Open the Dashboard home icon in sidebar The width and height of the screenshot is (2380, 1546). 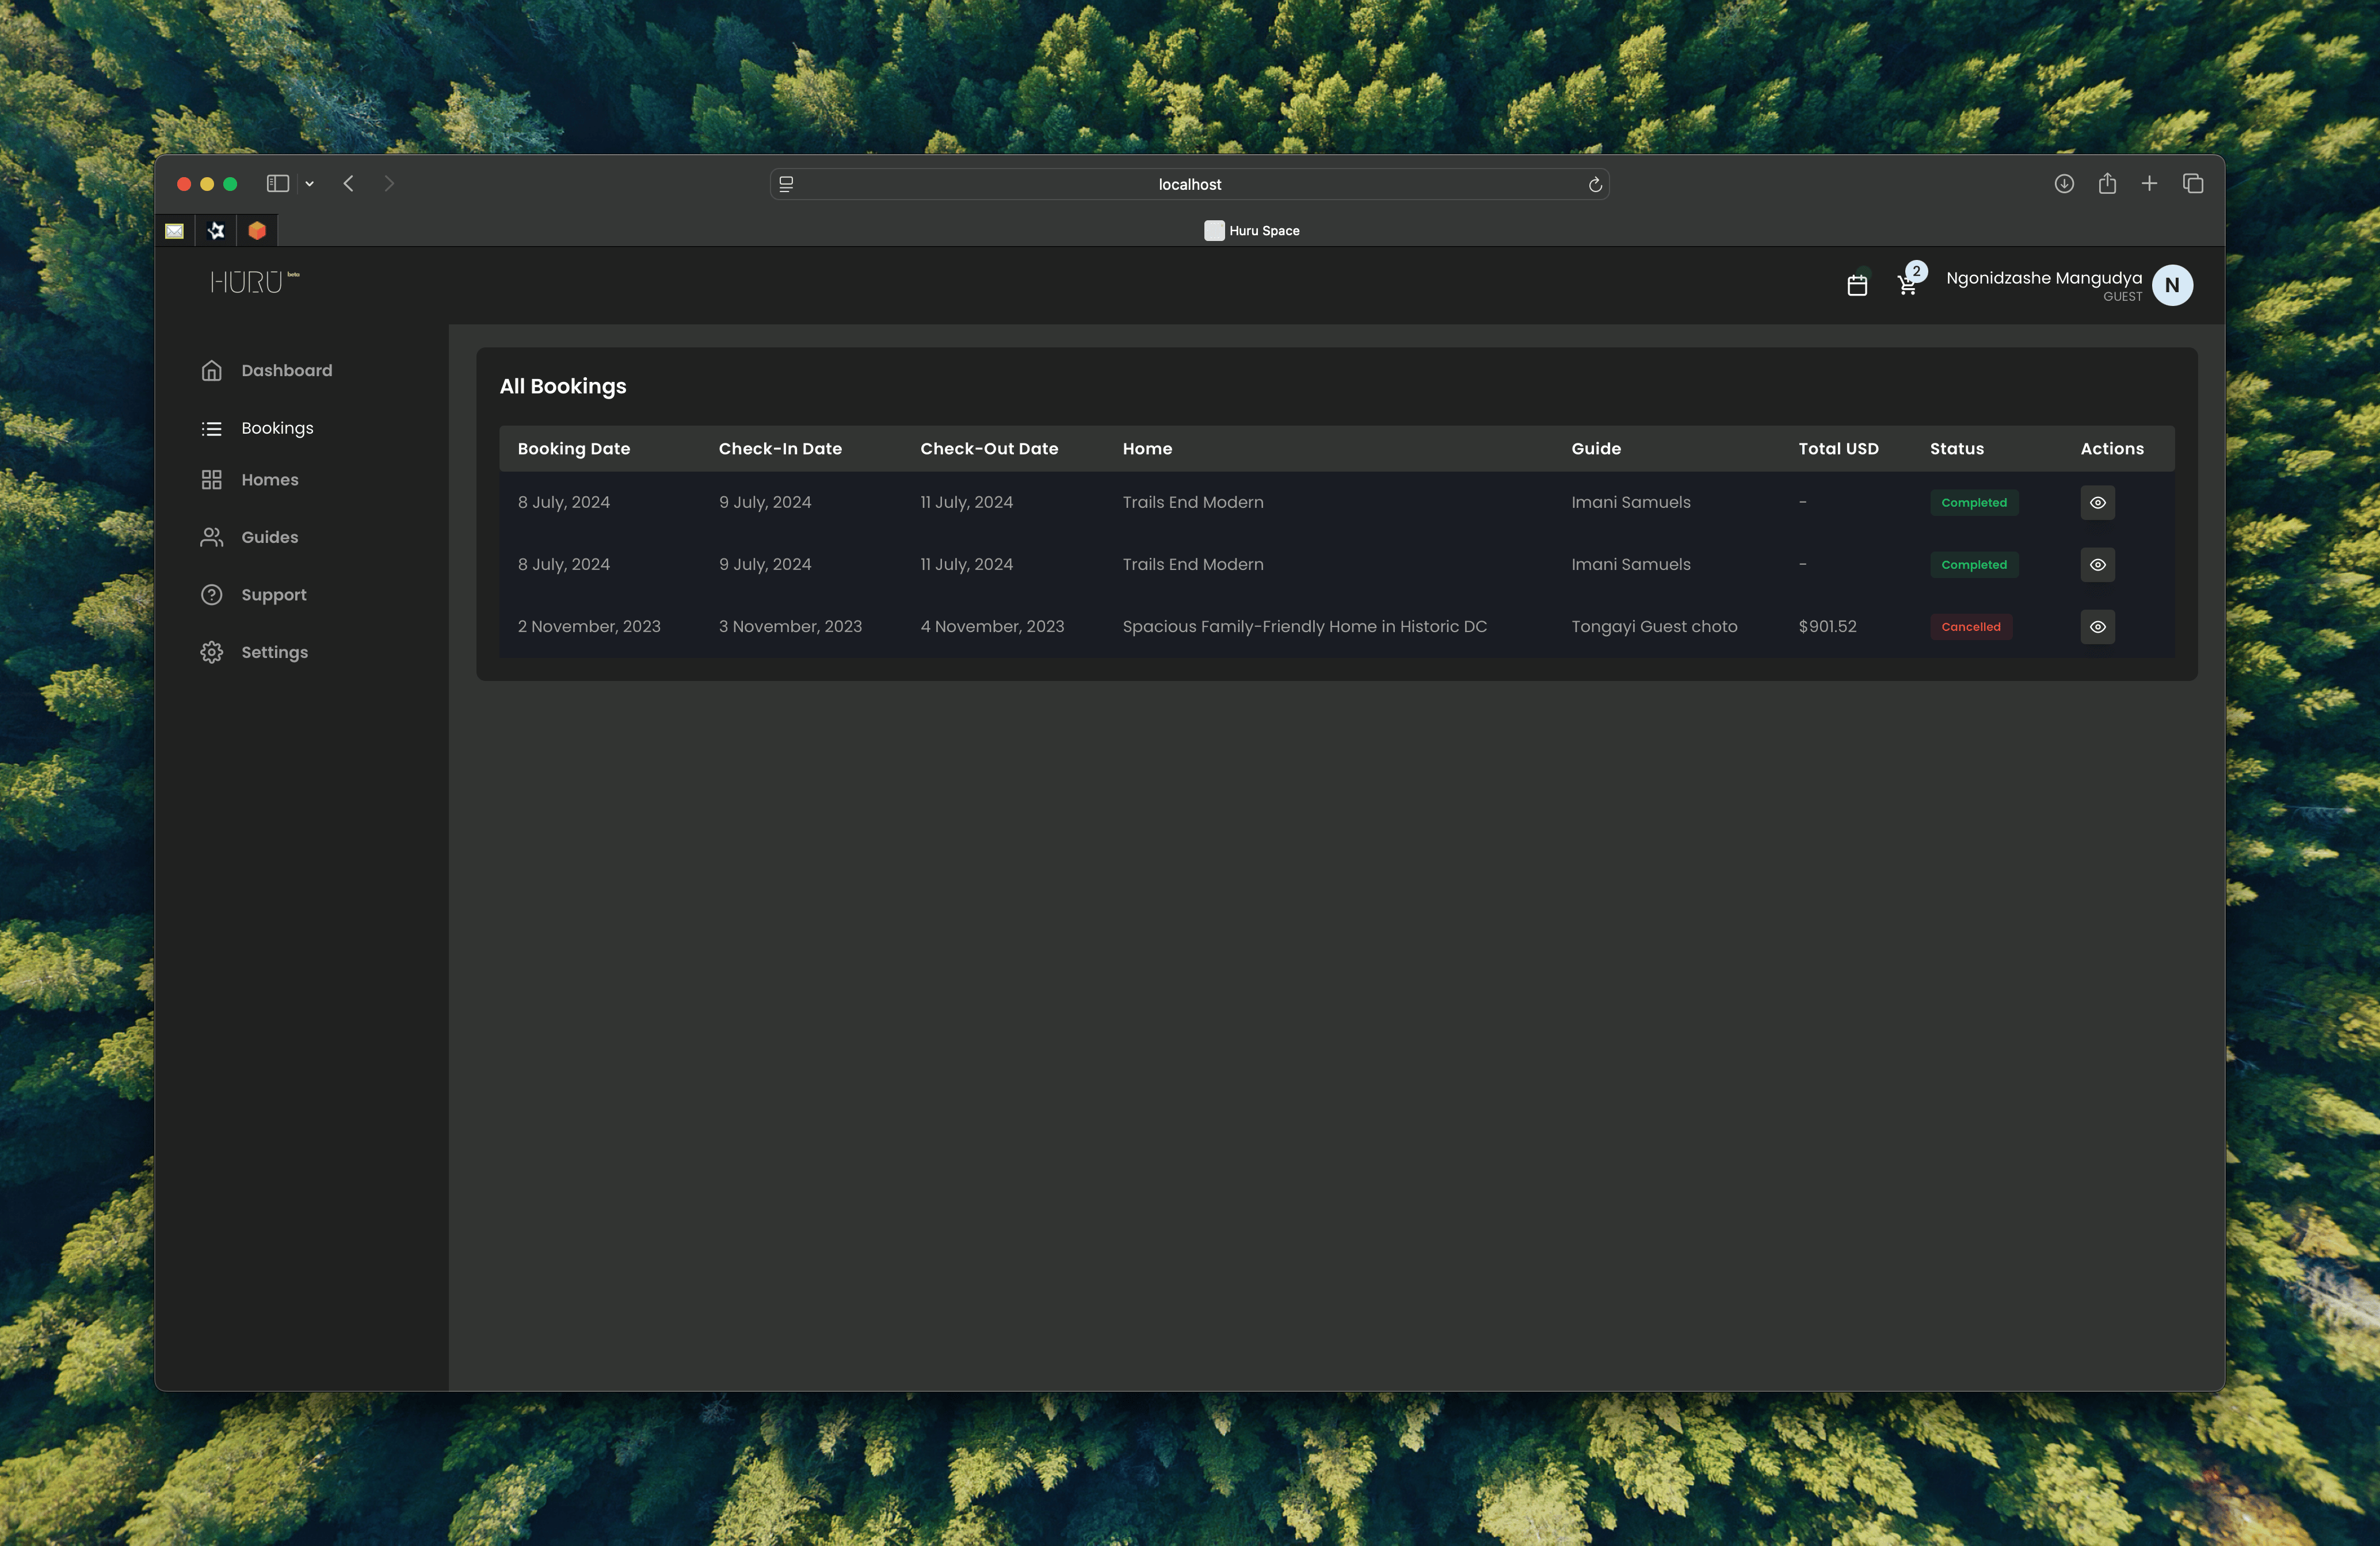click(x=211, y=370)
